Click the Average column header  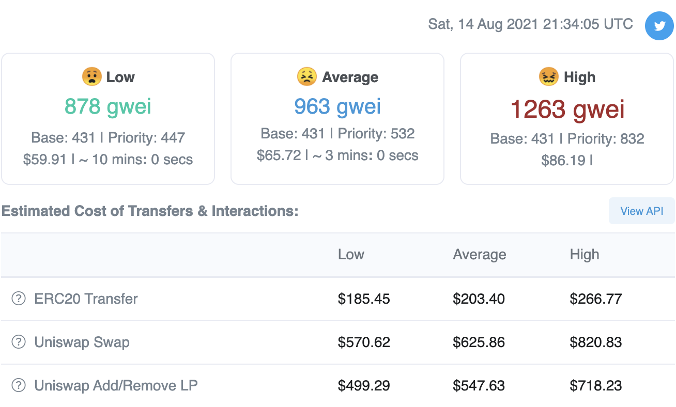480,254
